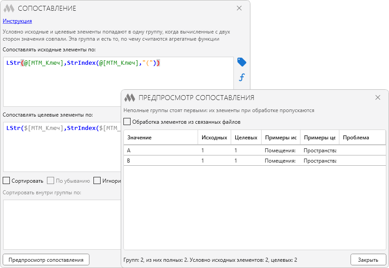Sort by the Значение column header
This screenshot has width=389, height=268.
[161, 138]
